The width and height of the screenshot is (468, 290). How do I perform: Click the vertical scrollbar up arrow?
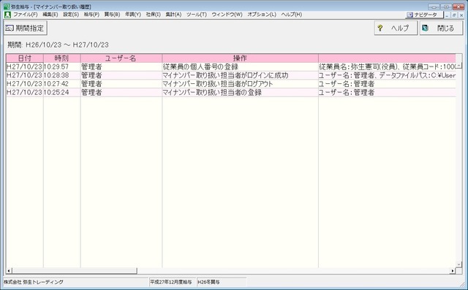[x=459, y=66]
